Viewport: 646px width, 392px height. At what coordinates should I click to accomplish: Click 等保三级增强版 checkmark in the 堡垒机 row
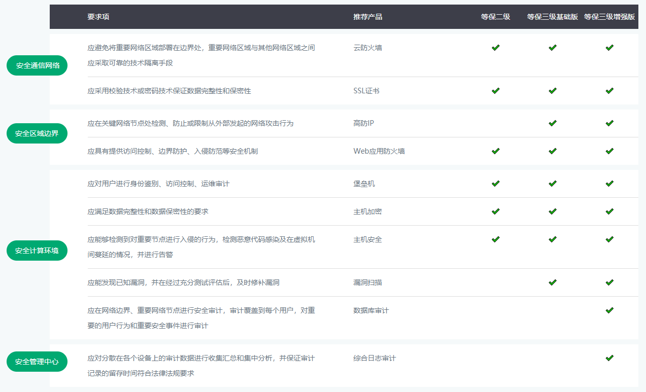[609, 184]
